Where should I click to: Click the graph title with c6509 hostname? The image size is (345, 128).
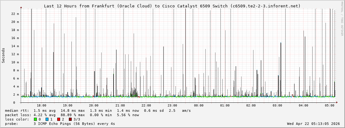pos(172,6)
